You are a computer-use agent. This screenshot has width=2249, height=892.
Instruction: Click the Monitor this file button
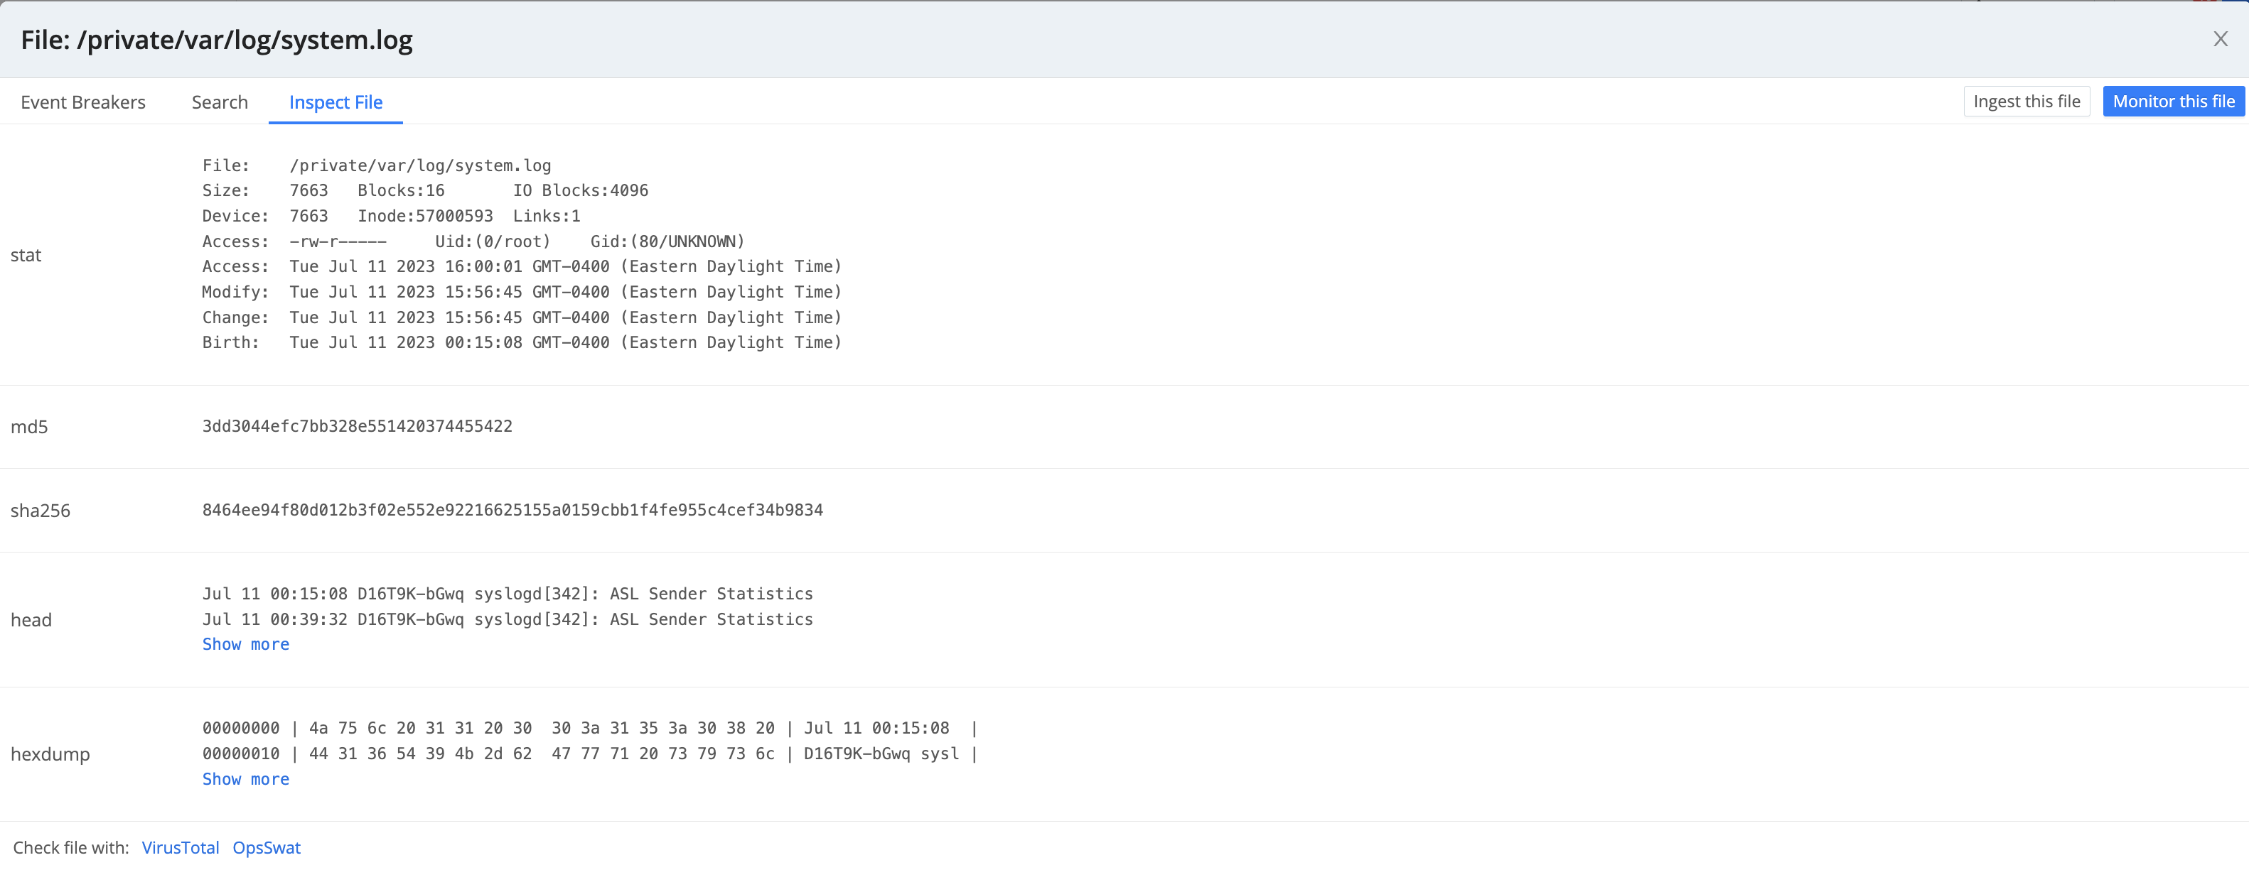pos(2173,100)
